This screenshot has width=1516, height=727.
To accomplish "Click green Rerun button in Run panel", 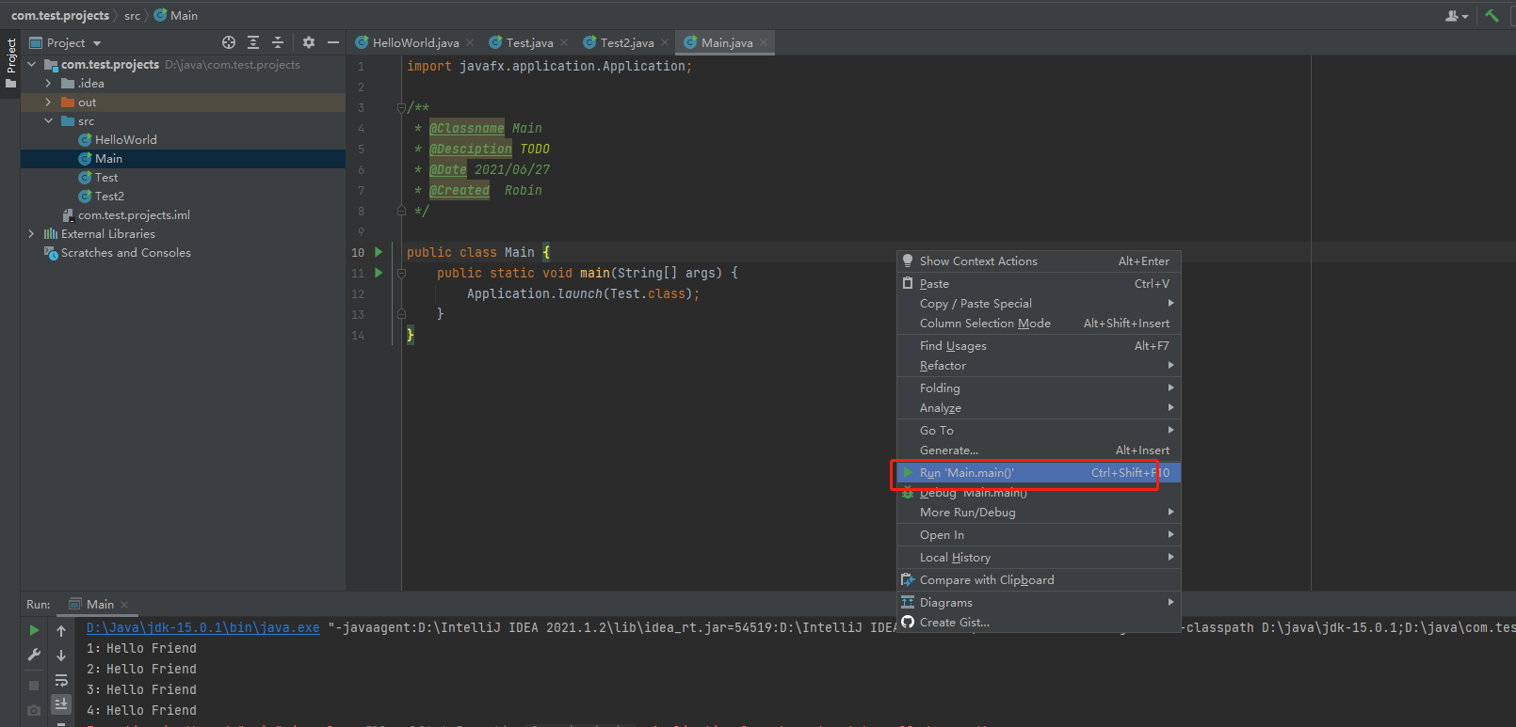I will pyautogui.click(x=34, y=630).
